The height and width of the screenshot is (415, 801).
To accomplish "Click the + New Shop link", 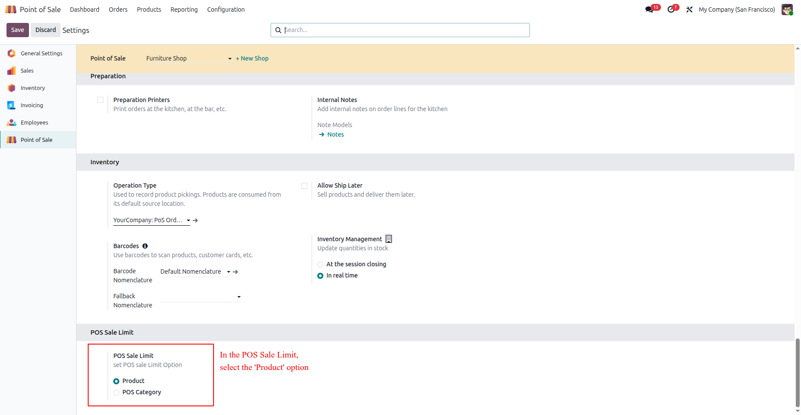I will [252, 58].
